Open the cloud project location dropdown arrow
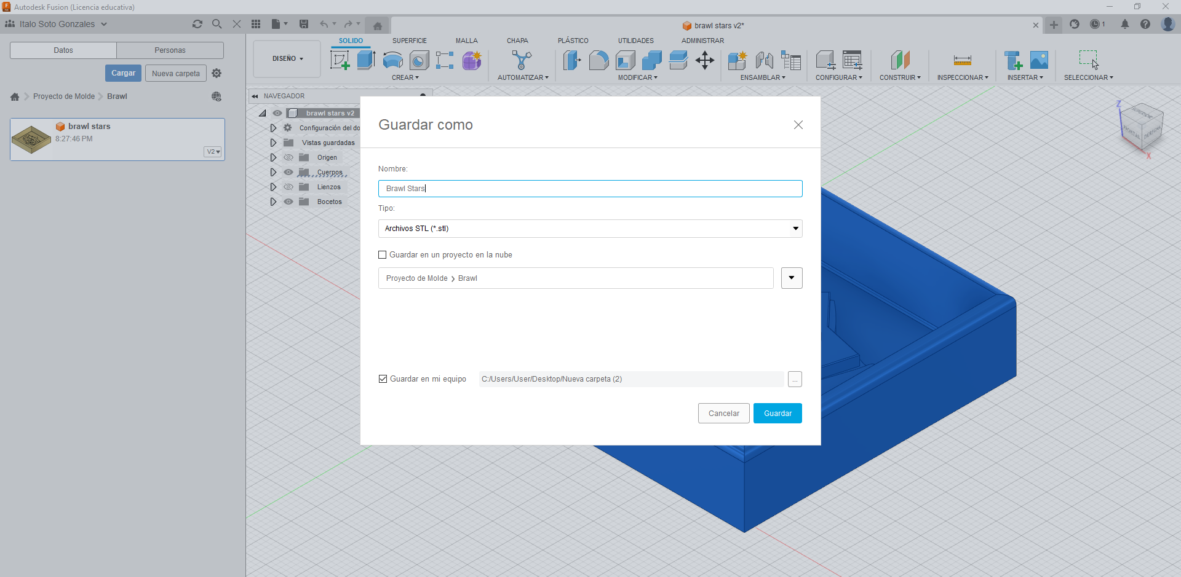Screen dimensions: 1181x577 [792, 278]
